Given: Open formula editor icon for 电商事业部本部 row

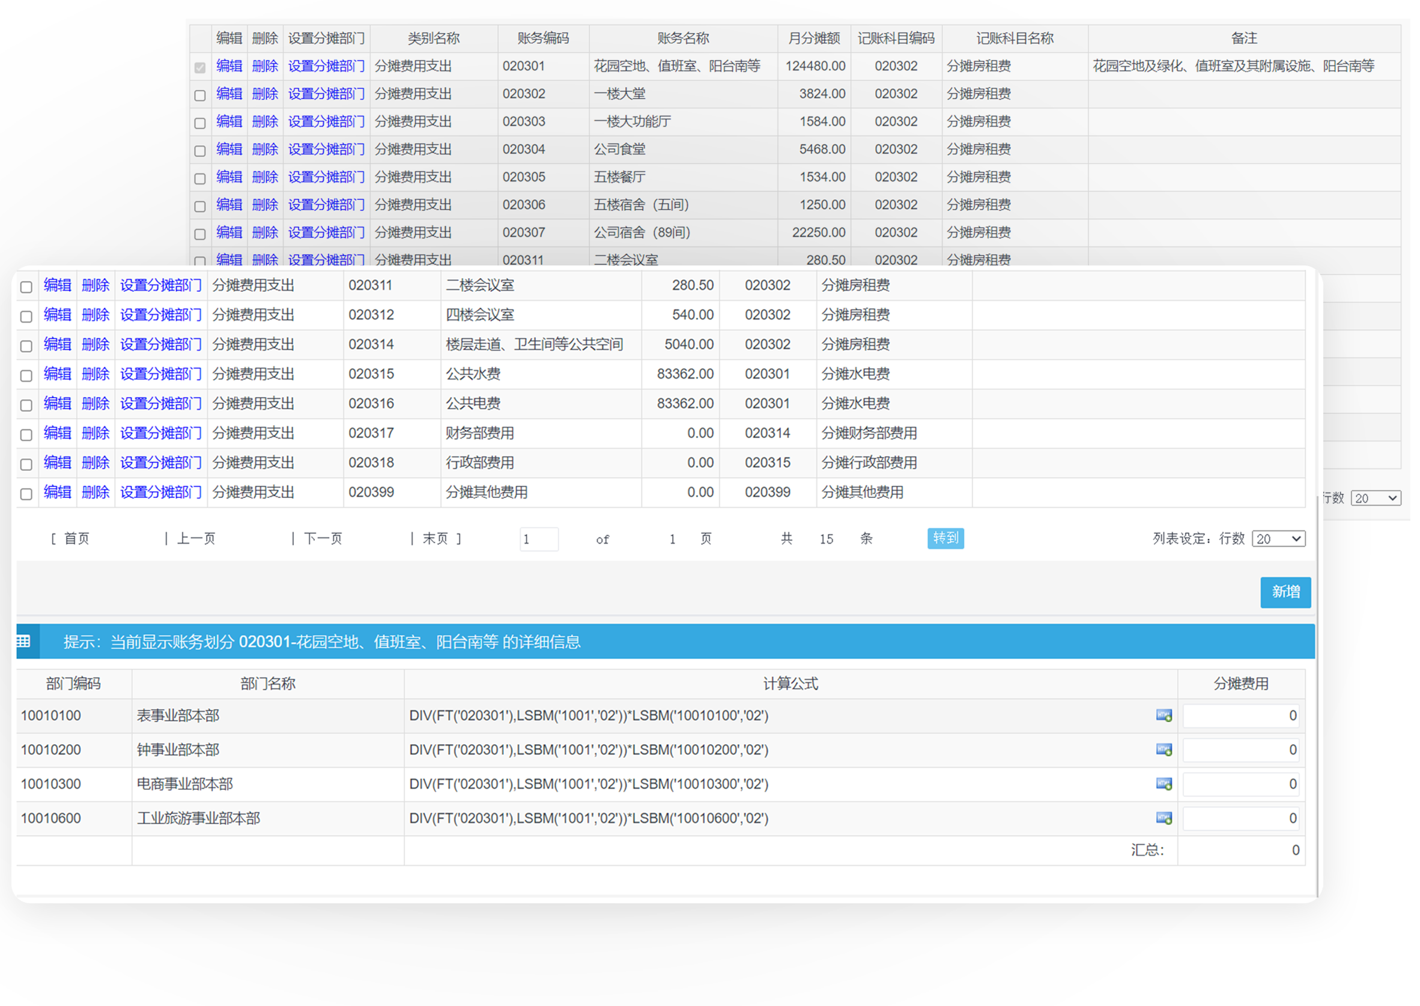Looking at the screenshot, I should [1164, 784].
